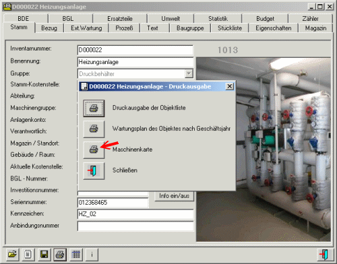Viewport: 337px width, 264px height.
Task: Print the object list with printer icon
Action: tap(94, 108)
